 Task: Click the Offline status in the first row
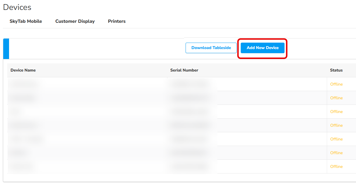336,84
